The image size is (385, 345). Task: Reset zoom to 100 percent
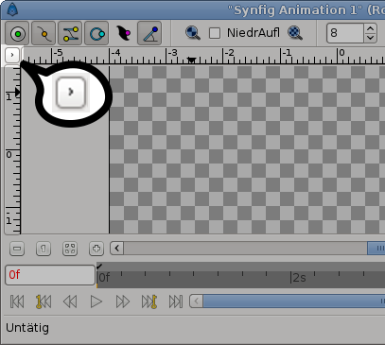(x=44, y=249)
